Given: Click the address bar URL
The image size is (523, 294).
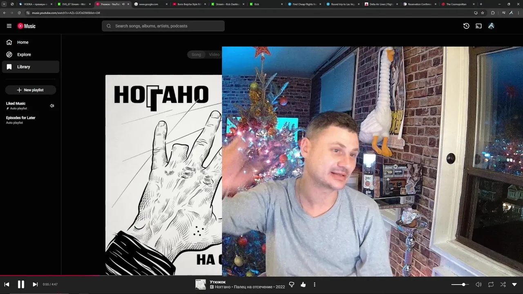Looking at the screenshot, I should [66, 13].
